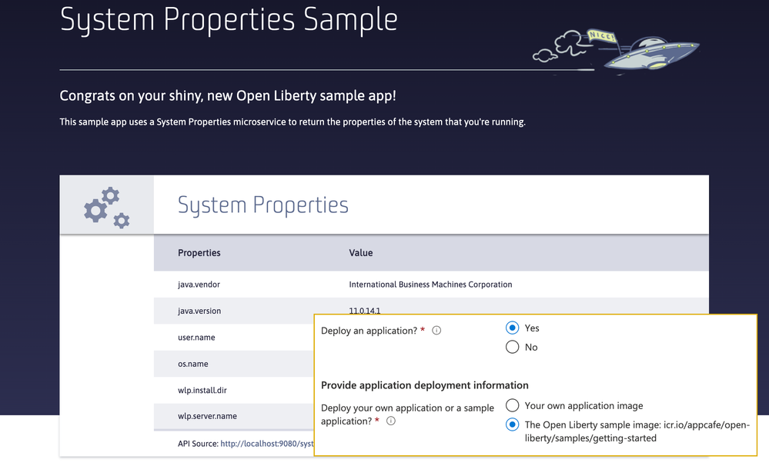Click the gears icon beside System Properties

pos(107,208)
